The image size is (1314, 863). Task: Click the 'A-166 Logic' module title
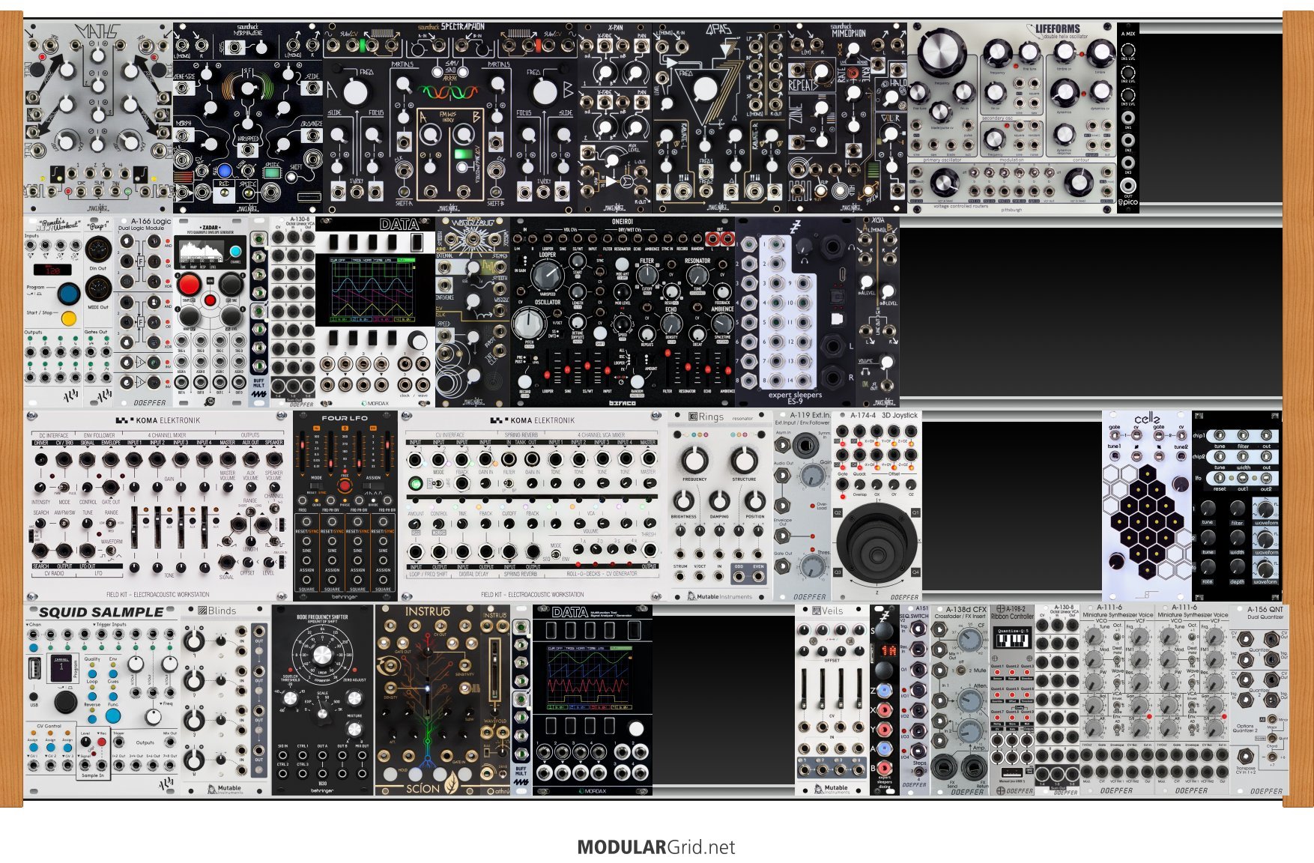tap(151, 222)
